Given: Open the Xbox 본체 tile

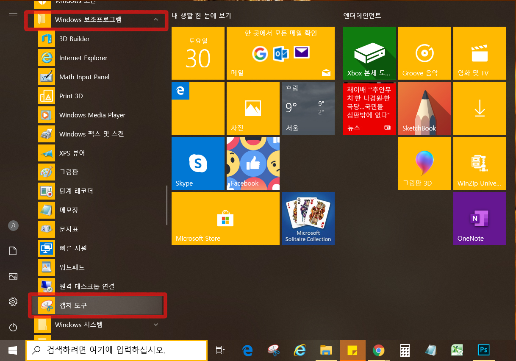Looking at the screenshot, I should tap(369, 53).
